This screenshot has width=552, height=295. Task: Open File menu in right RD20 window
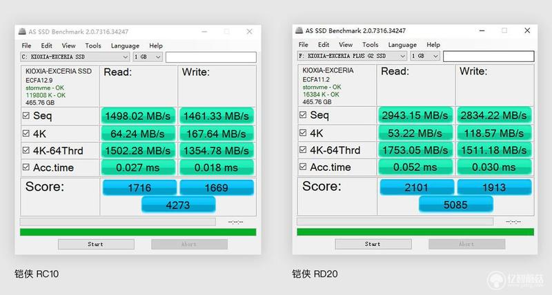(x=303, y=45)
